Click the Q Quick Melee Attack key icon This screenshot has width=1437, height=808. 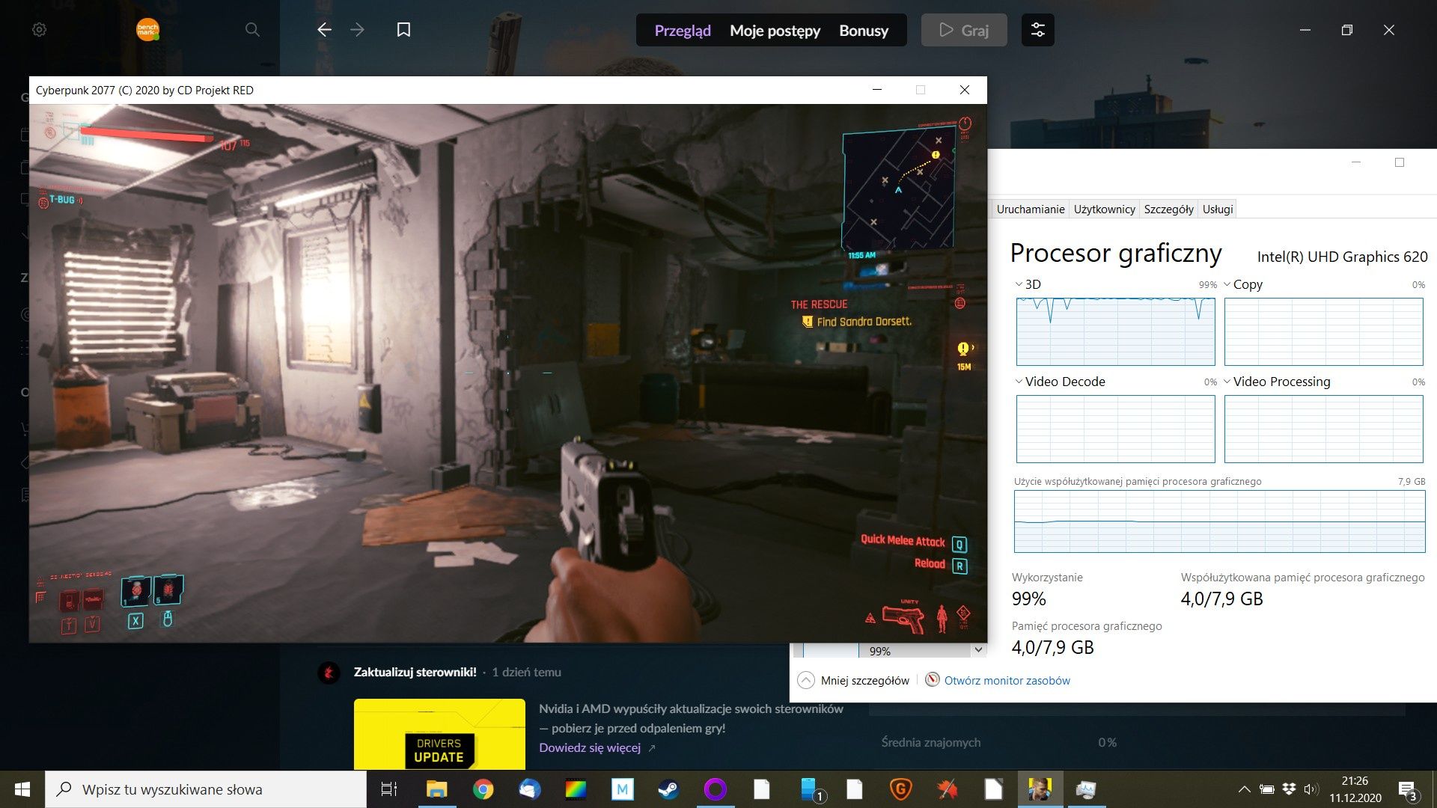coord(959,544)
